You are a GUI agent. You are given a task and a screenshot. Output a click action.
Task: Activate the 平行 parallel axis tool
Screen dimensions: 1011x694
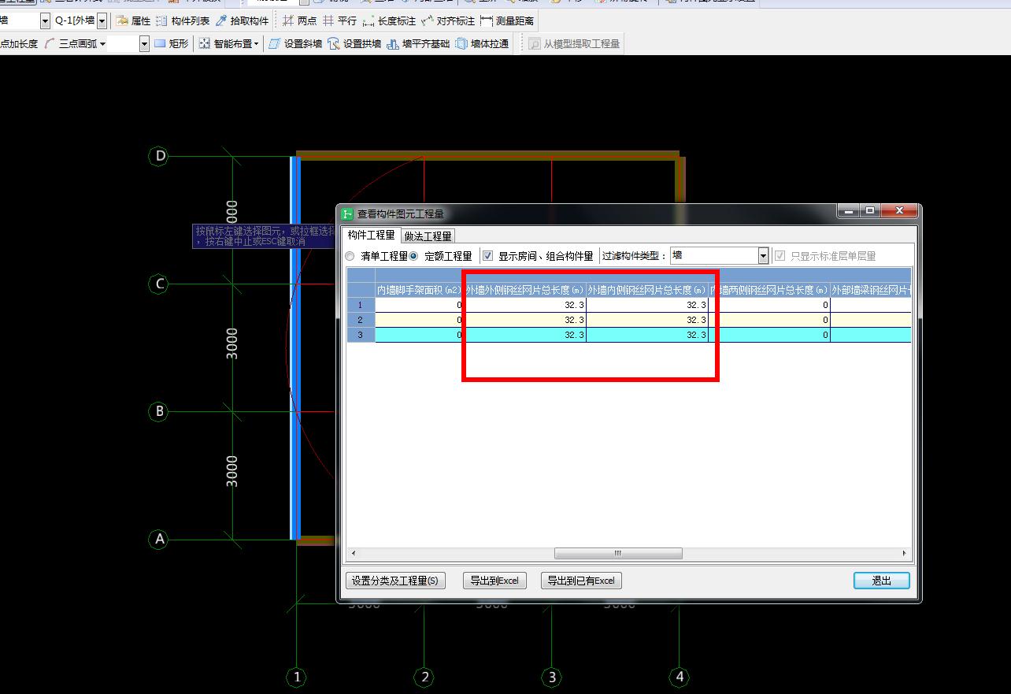click(x=339, y=21)
